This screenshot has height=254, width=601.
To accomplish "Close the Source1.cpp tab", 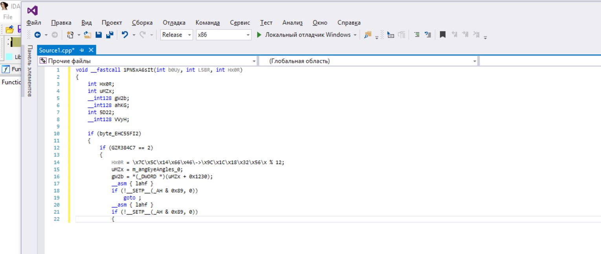I will pos(91,50).
